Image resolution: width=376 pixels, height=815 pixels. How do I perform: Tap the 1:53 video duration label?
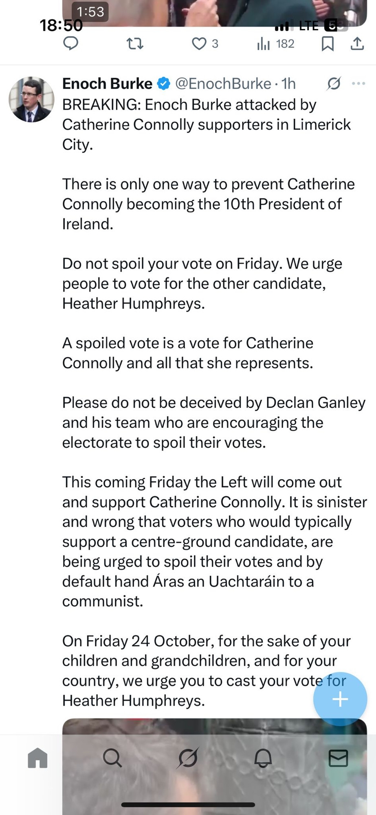(x=90, y=11)
